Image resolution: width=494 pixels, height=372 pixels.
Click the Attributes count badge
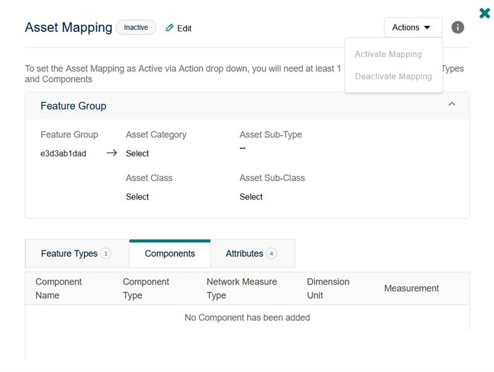[271, 254]
